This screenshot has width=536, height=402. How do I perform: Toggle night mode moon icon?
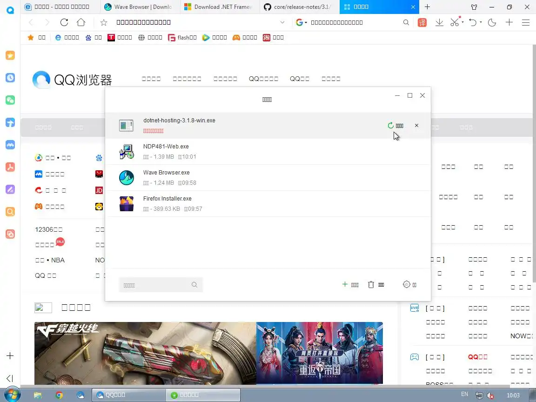tap(492, 22)
